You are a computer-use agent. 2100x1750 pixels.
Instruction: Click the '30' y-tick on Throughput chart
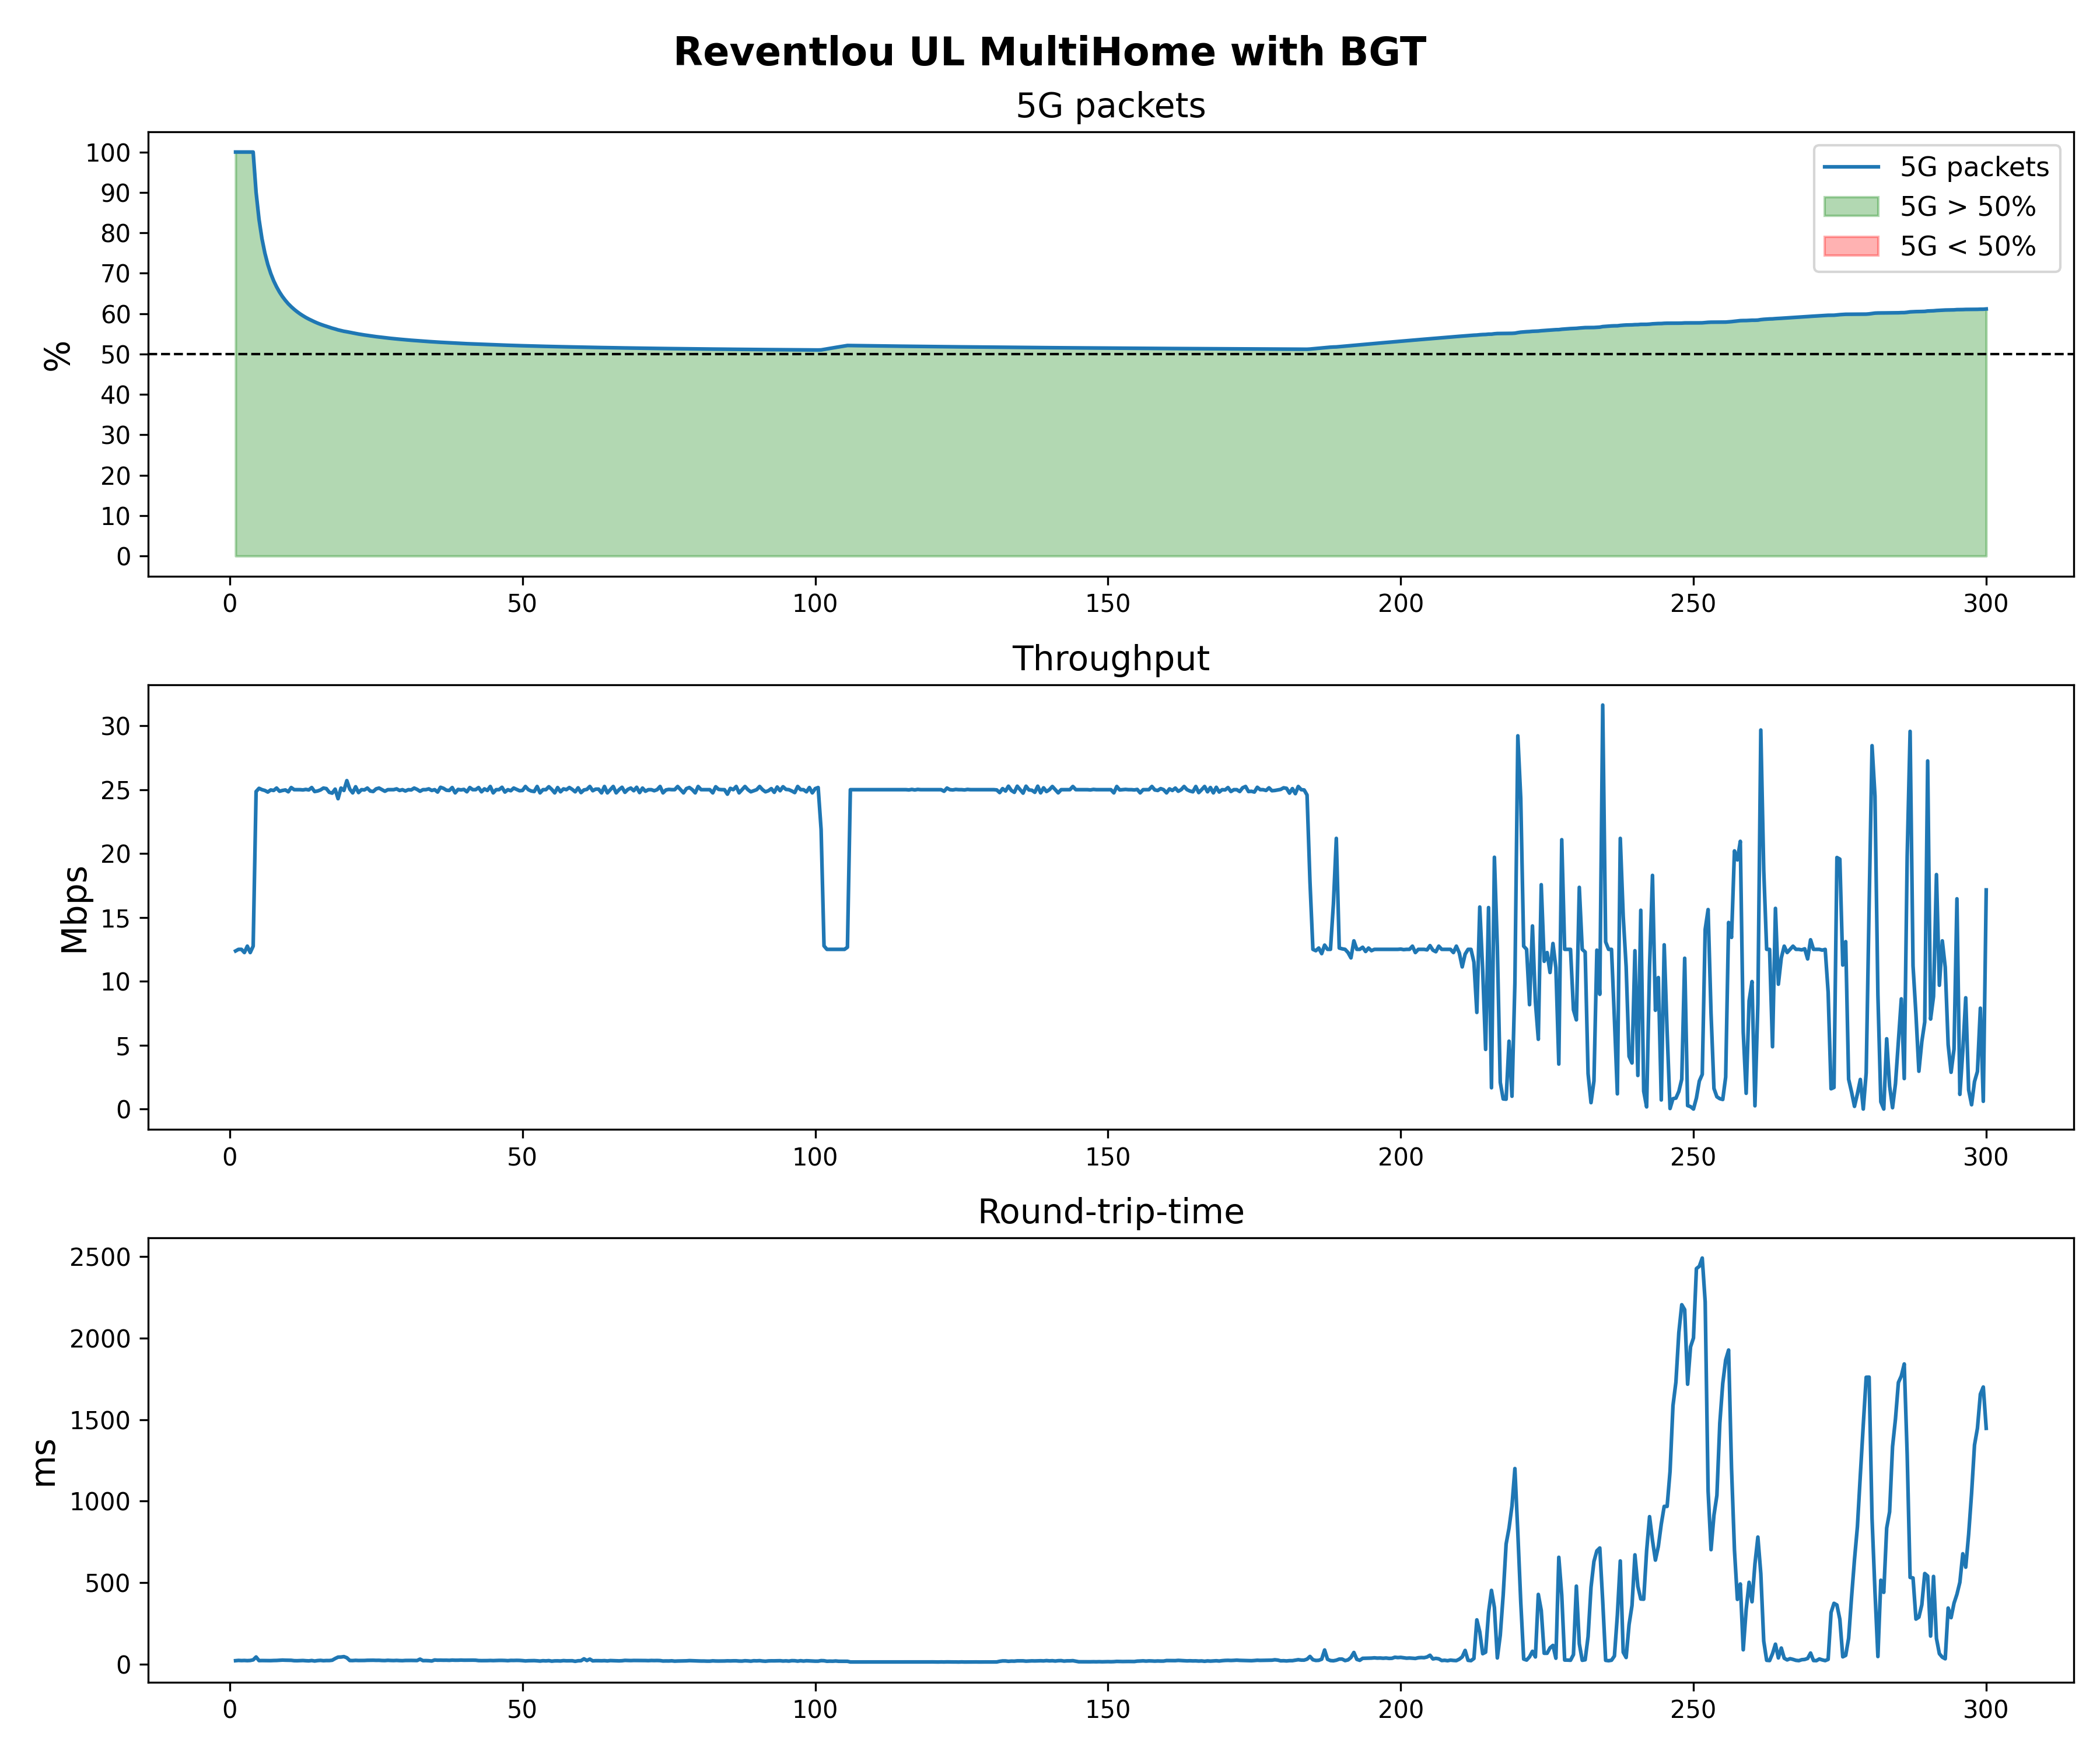[x=116, y=727]
